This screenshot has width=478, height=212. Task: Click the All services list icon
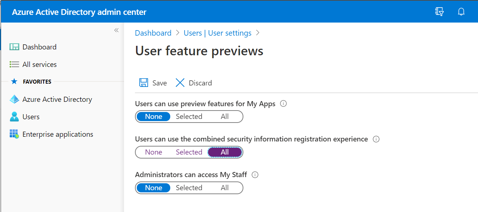click(x=14, y=64)
